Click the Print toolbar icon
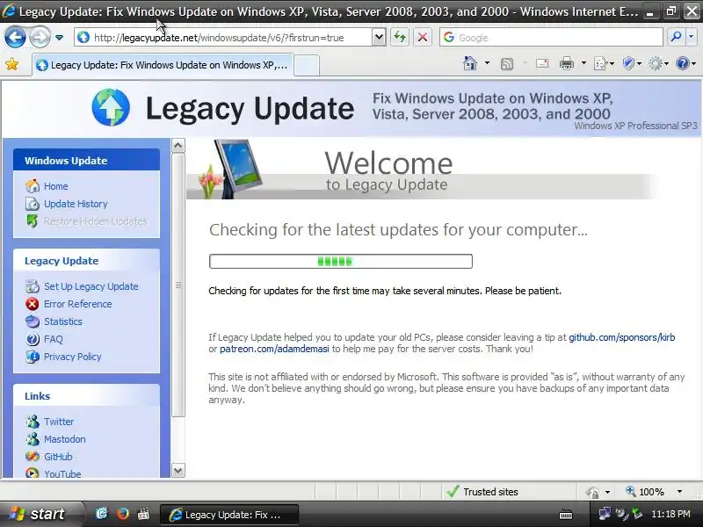The image size is (703, 527). (567, 64)
